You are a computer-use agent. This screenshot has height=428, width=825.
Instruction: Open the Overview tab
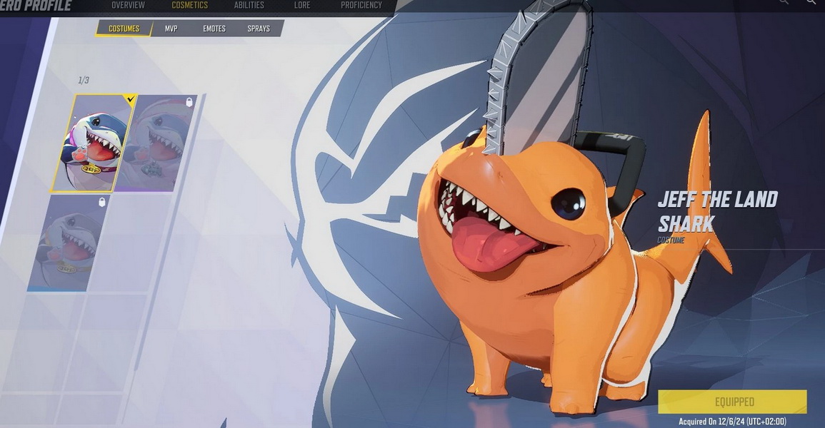click(x=128, y=6)
